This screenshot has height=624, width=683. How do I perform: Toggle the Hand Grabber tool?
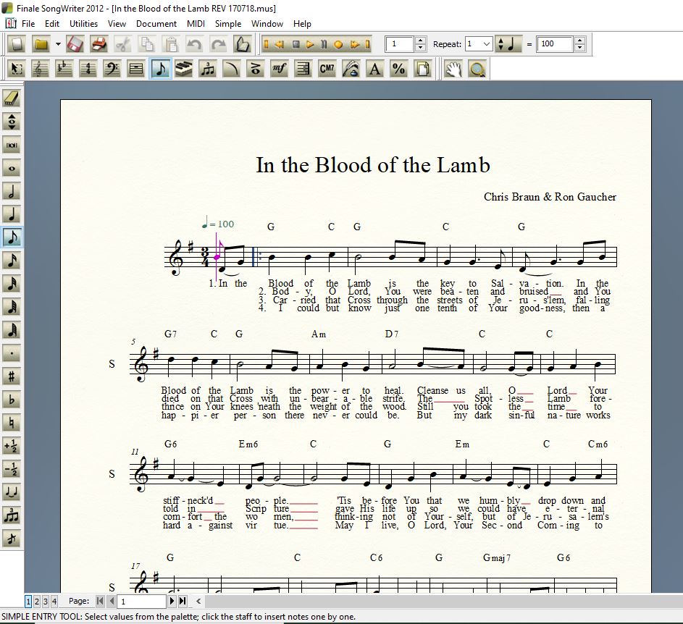(x=453, y=69)
